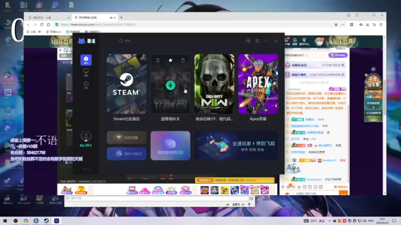Toggle favorite star on Tarkov card
The height and width of the screenshot is (225, 401).
(170, 60)
